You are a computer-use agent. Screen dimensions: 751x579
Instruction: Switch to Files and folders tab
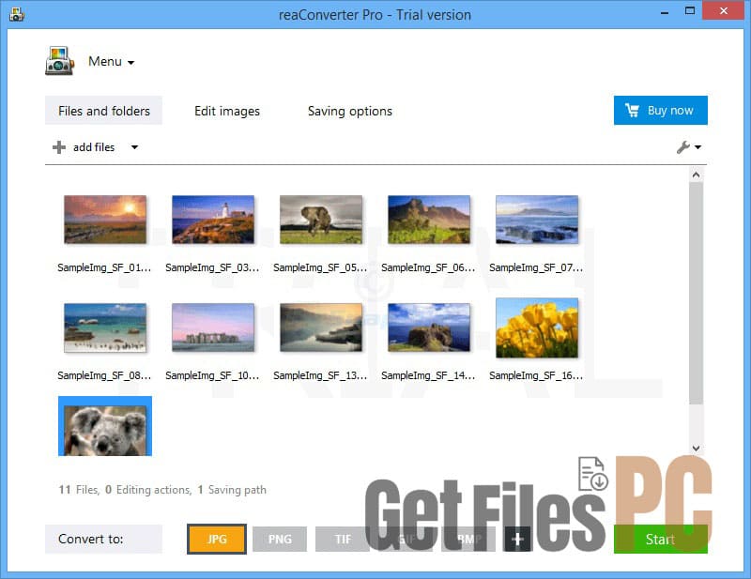(x=104, y=111)
